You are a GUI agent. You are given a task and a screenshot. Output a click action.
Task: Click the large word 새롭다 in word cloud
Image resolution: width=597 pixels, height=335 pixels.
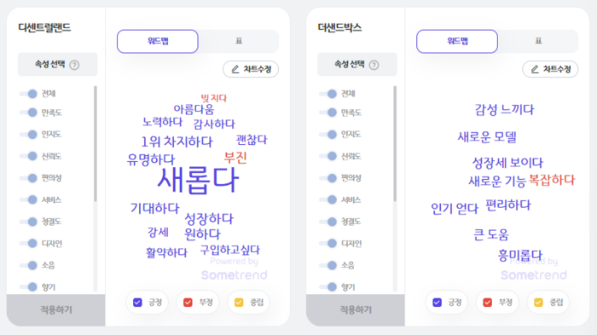point(198,180)
